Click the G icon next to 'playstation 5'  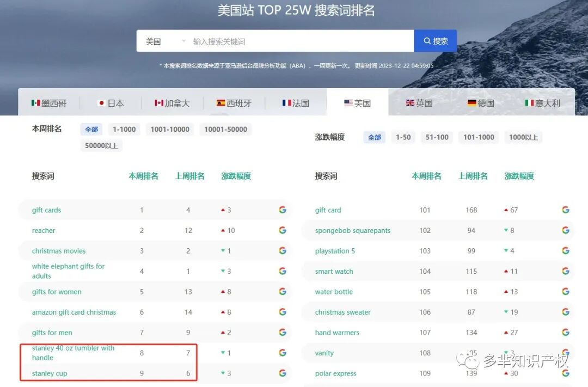(565, 251)
